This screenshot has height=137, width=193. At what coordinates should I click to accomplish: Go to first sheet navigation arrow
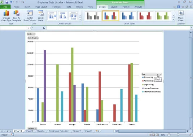point(2,131)
